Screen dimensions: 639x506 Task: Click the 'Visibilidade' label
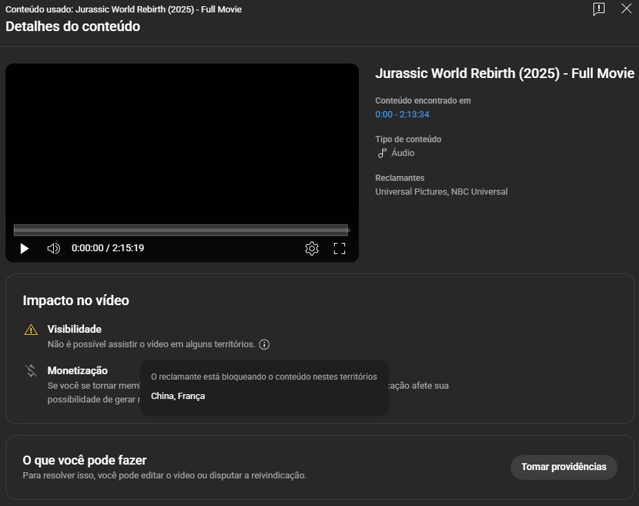pyautogui.click(x=75, y=329)
